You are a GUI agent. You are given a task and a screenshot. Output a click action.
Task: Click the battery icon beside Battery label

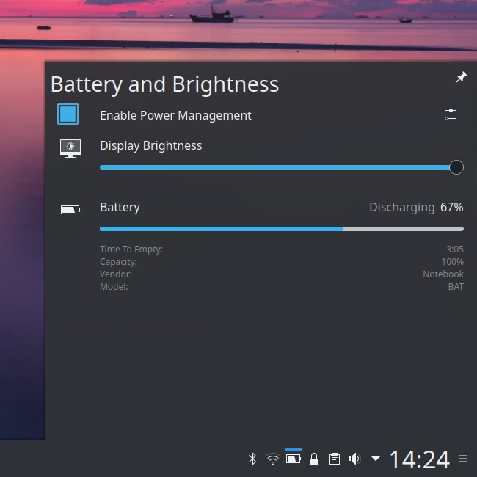[x=70, y=211]
